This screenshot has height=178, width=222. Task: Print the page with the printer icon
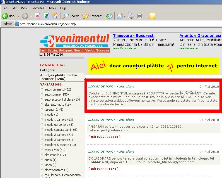tap(131, 16)
